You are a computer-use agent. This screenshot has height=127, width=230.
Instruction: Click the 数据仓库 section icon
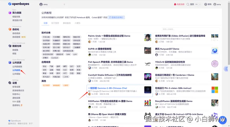click(x=10, y=46)
